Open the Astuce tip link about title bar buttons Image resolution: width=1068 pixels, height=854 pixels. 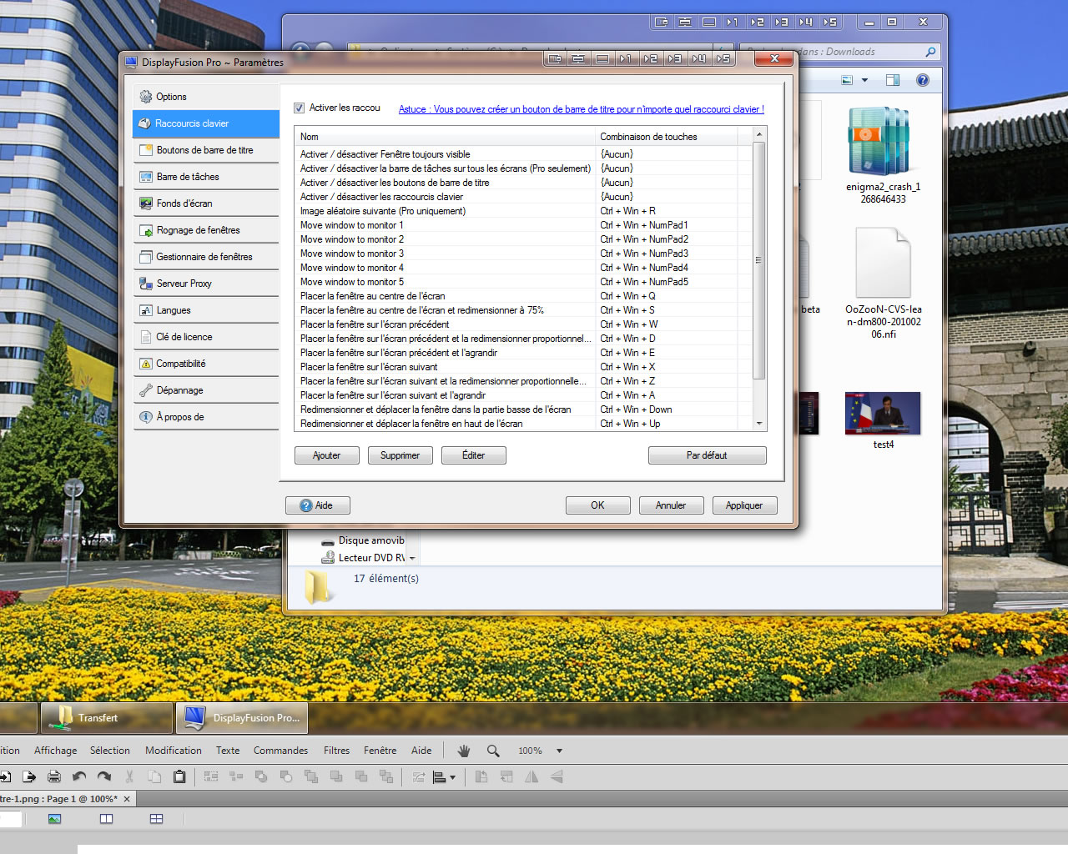pyautogui.click(x=581, y=109)
